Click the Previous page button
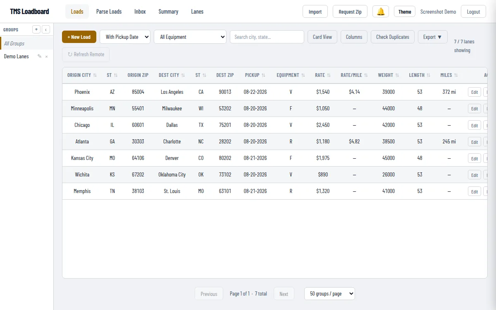The width and height of the screenshot is (496, 310). (x=209, y=294)
